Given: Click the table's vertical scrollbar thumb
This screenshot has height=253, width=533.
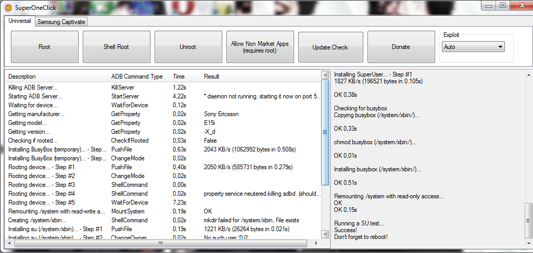Looking at the screenshot, I should tap(325, 133).
